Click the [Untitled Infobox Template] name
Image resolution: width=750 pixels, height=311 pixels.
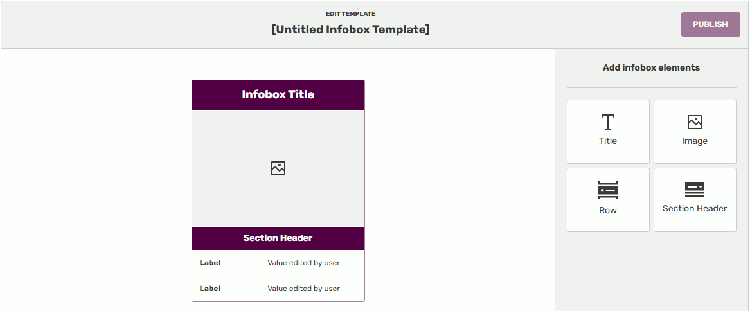pos(350,30)
